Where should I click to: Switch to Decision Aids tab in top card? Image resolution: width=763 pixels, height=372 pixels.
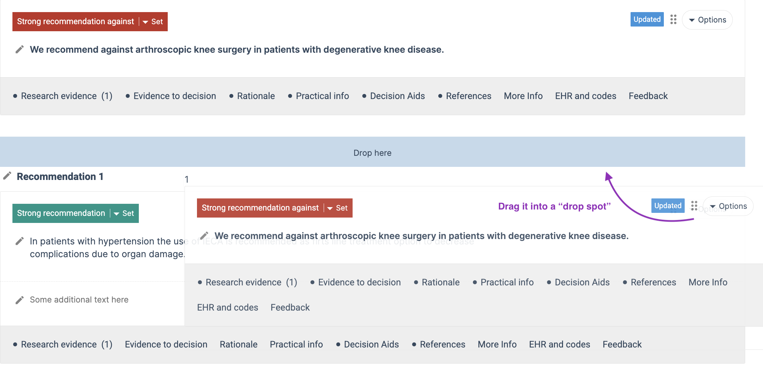click(394, 96)
